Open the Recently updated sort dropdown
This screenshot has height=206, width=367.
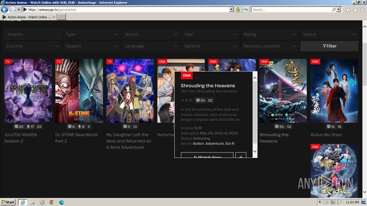[270, 46]
